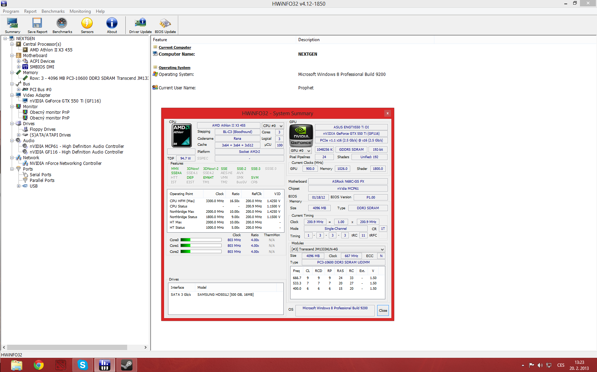Open Google Chrome from the taskbar

39,365
